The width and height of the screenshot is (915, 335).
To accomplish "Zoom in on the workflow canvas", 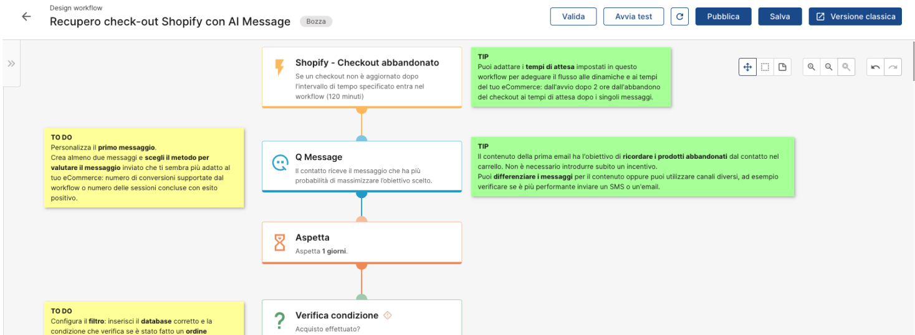I will coord(812,67).
